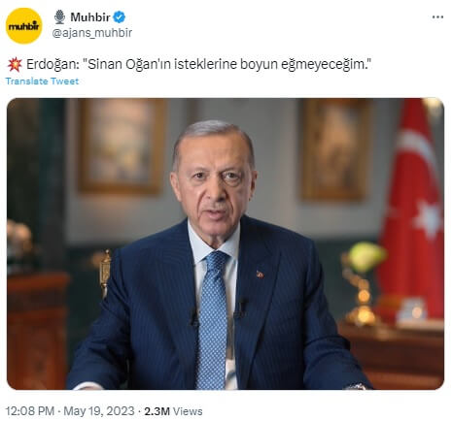Click the May 19, 2023 date

pyautogui.click(x=99, y=411)
